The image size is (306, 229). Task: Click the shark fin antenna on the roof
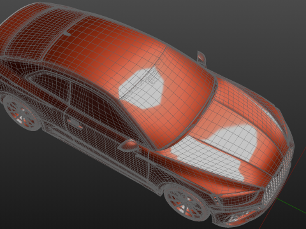67,33
